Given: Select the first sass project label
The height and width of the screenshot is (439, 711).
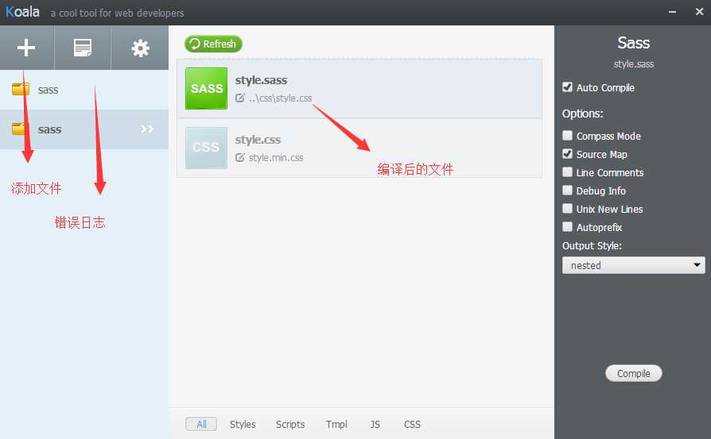Looking at the screenshot, I should [x=48, y=90].
